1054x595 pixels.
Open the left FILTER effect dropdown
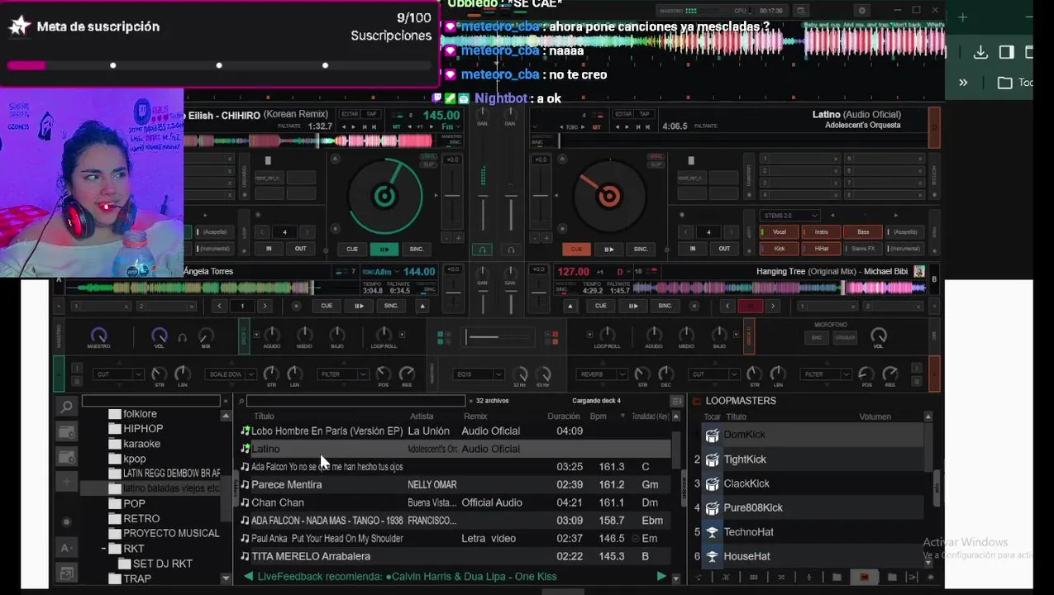[342, 374]
